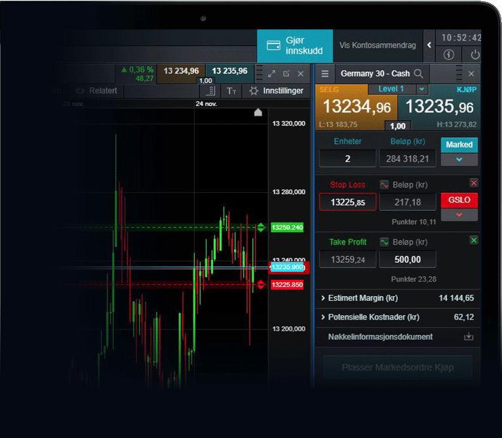Download the Nøkkelinformasjonsdokument

point(468,337)
